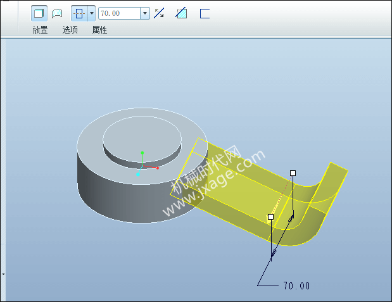Viewport: 392px width, 302px height.
Task: Open the 放置 placement tab
Action: coord(40,30)
